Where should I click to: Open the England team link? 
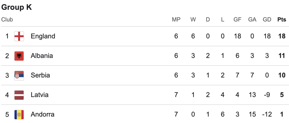(43, 36)
